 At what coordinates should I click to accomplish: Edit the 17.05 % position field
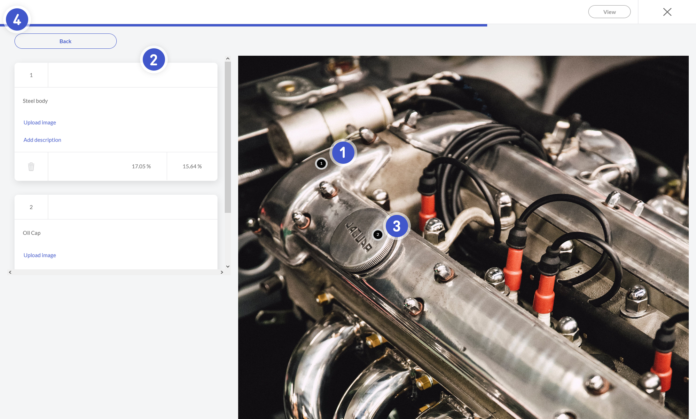tap(107, 166)
